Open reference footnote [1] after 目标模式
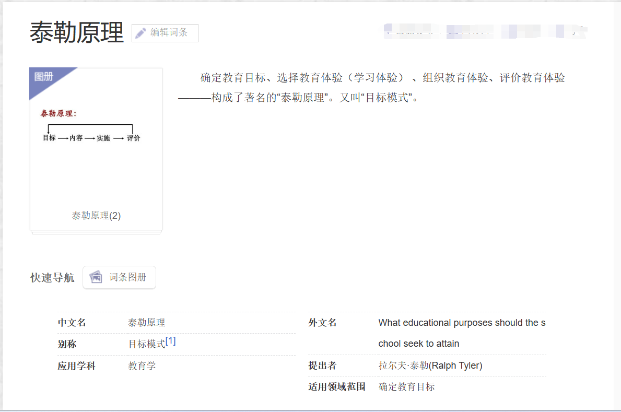 171,341
